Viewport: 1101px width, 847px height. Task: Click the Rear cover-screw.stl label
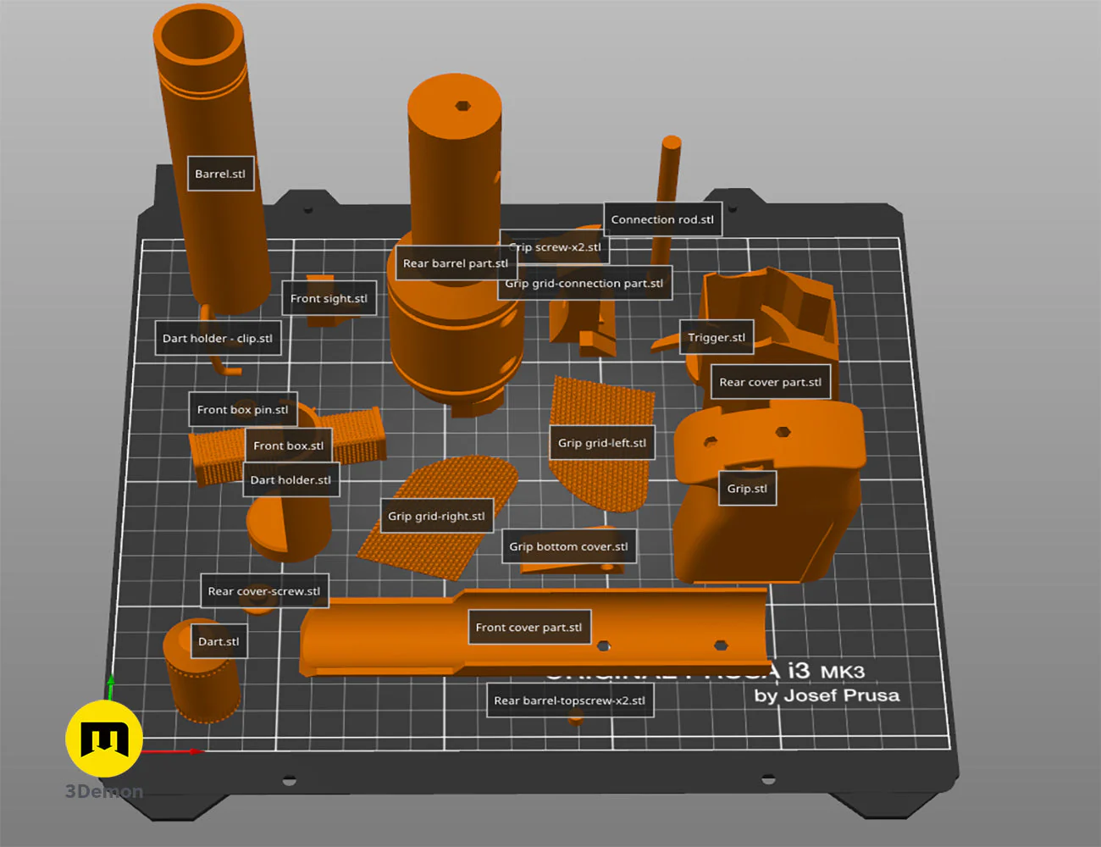pos(264,591)
